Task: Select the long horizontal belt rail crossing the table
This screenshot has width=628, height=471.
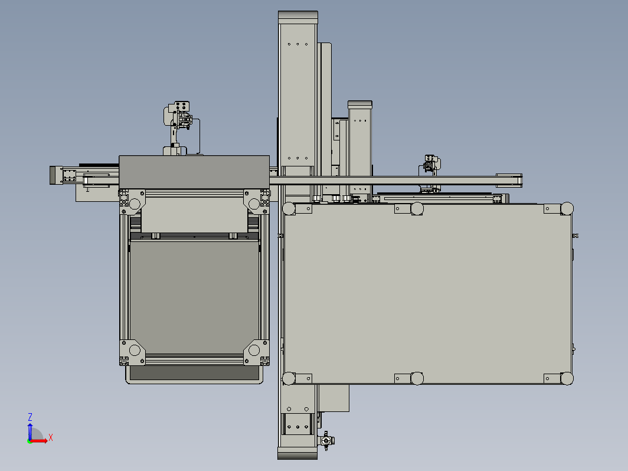Action: (x=394, y=181)
